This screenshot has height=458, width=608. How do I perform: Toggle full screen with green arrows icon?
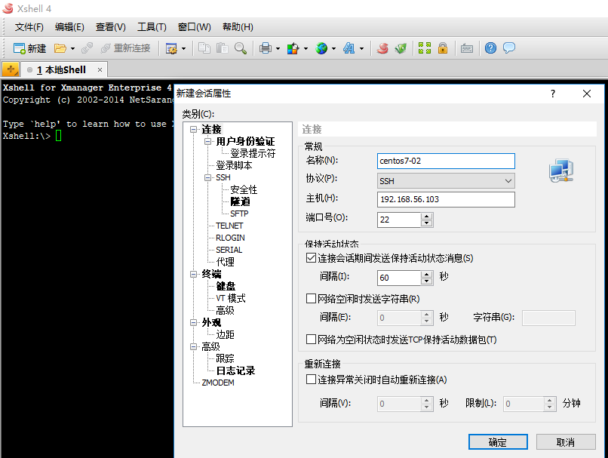425,48
